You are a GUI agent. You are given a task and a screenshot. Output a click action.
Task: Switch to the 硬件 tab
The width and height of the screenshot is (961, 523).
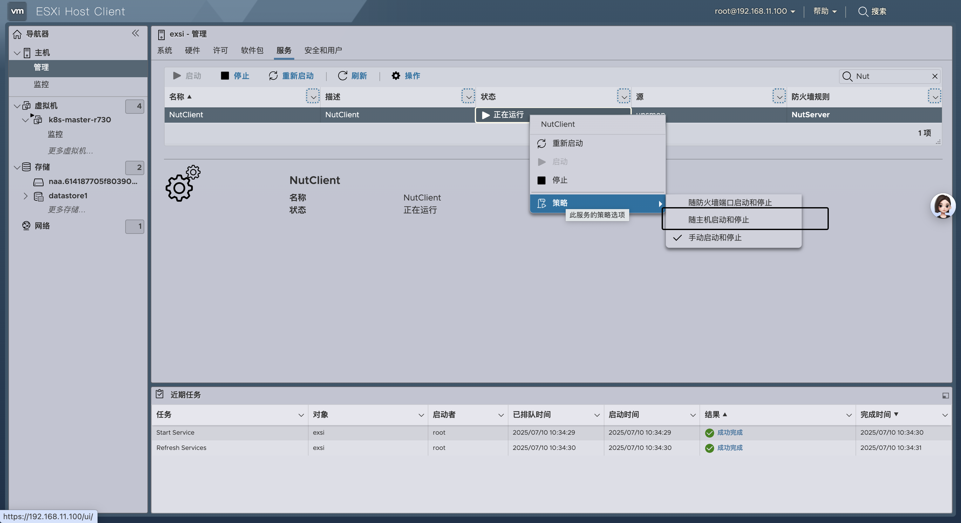coord(193,50)
